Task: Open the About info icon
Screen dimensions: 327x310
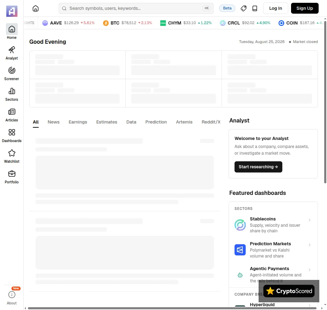Action: [x=12, y=295]
